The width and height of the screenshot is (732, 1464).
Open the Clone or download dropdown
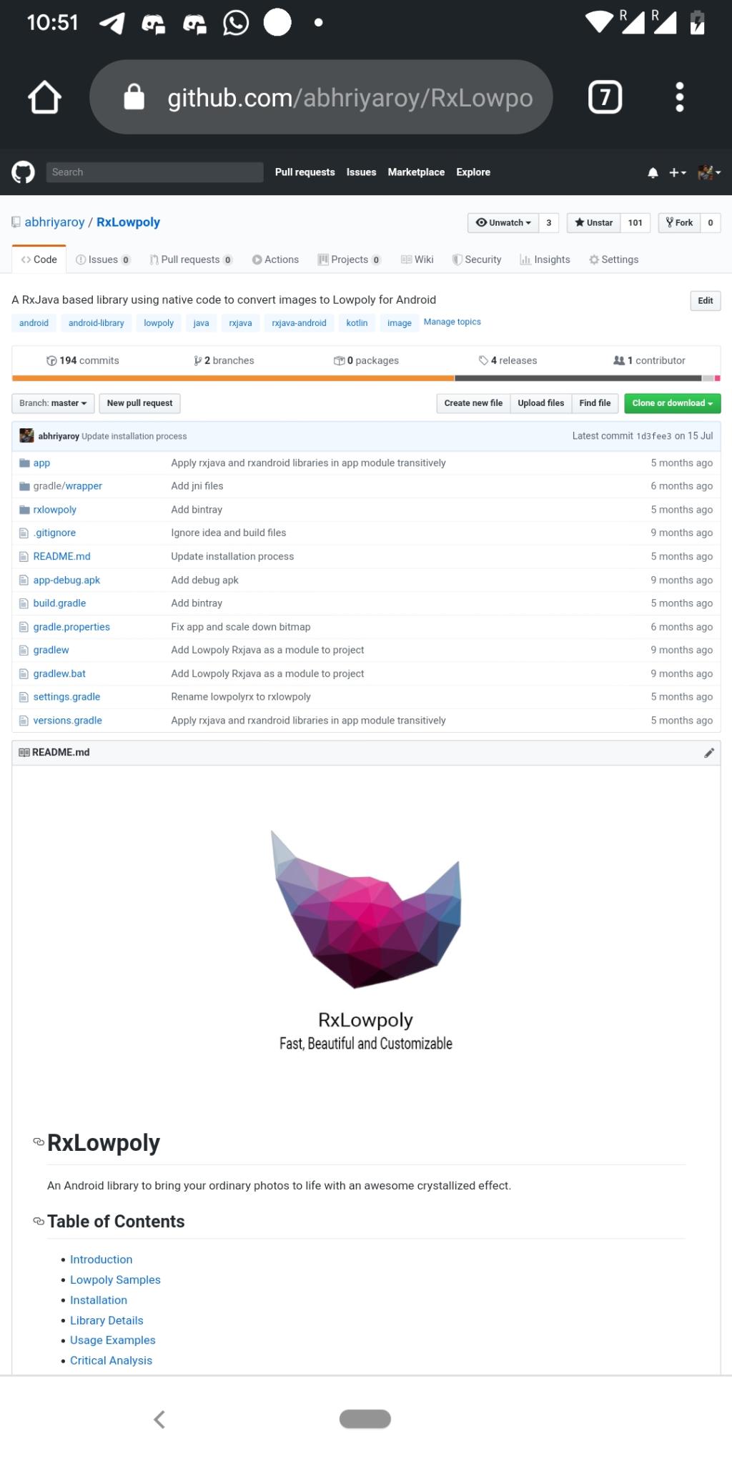click(x=673, y=403)
